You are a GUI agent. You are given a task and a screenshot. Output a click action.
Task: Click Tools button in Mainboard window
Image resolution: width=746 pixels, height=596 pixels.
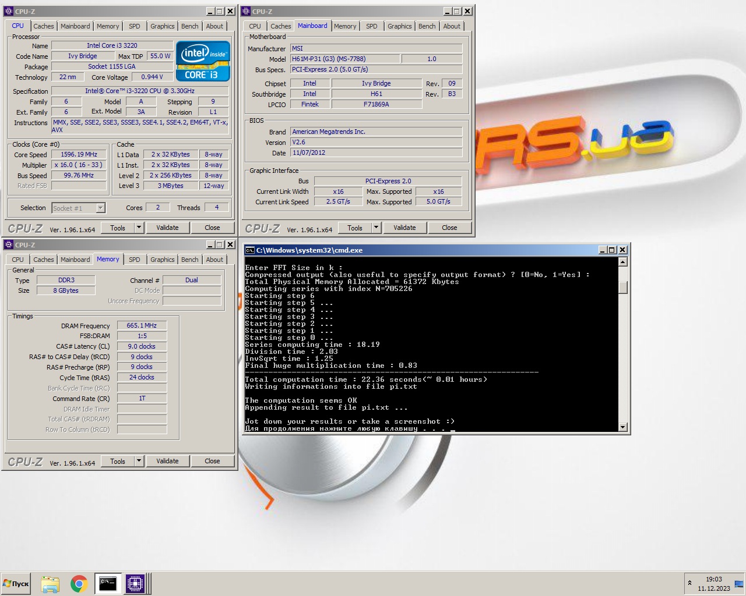click(355, 228)
